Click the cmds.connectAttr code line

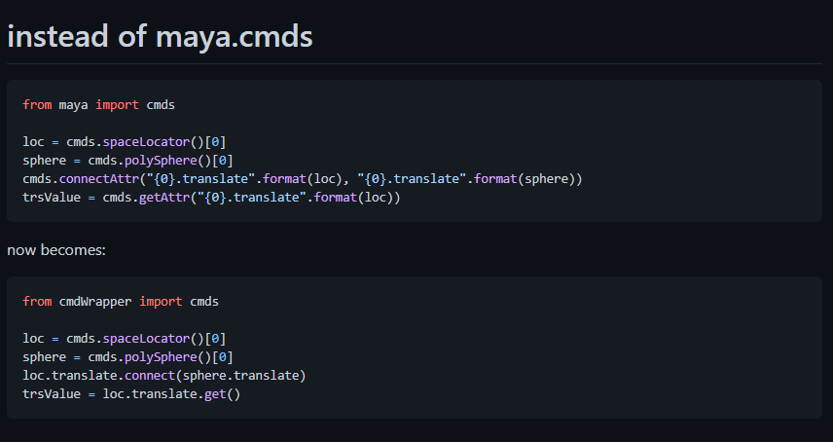(x=303, y=179)
